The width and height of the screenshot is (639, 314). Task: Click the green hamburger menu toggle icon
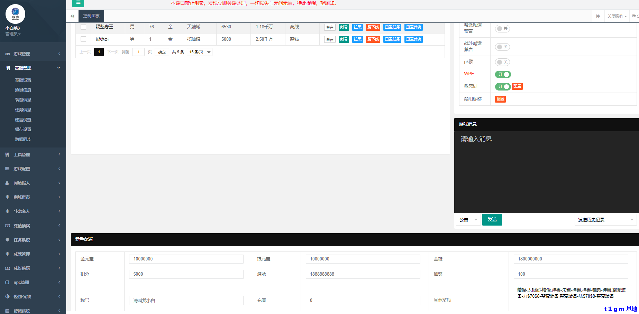pos(78,3)
